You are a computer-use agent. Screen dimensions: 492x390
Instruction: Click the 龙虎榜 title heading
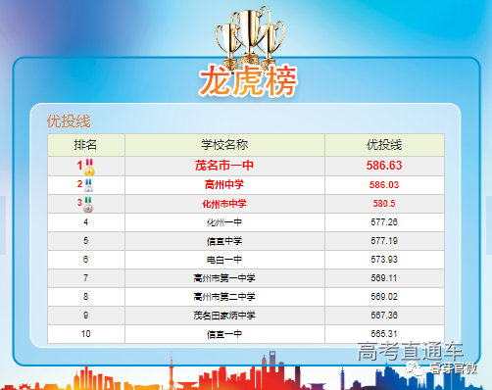(x=248, y=80)
